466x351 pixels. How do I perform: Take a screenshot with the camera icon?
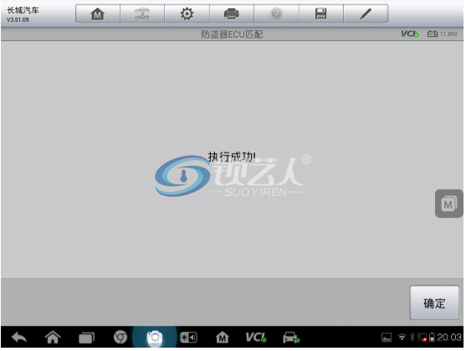[x=155, y=338]
